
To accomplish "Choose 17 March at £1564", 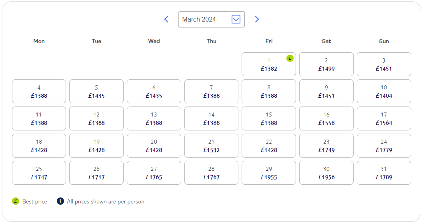I will pyautogui.click(x=384, y=118).
